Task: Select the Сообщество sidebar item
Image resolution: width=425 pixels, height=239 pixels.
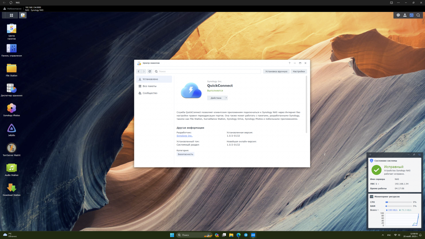Action: pos(154,93)
